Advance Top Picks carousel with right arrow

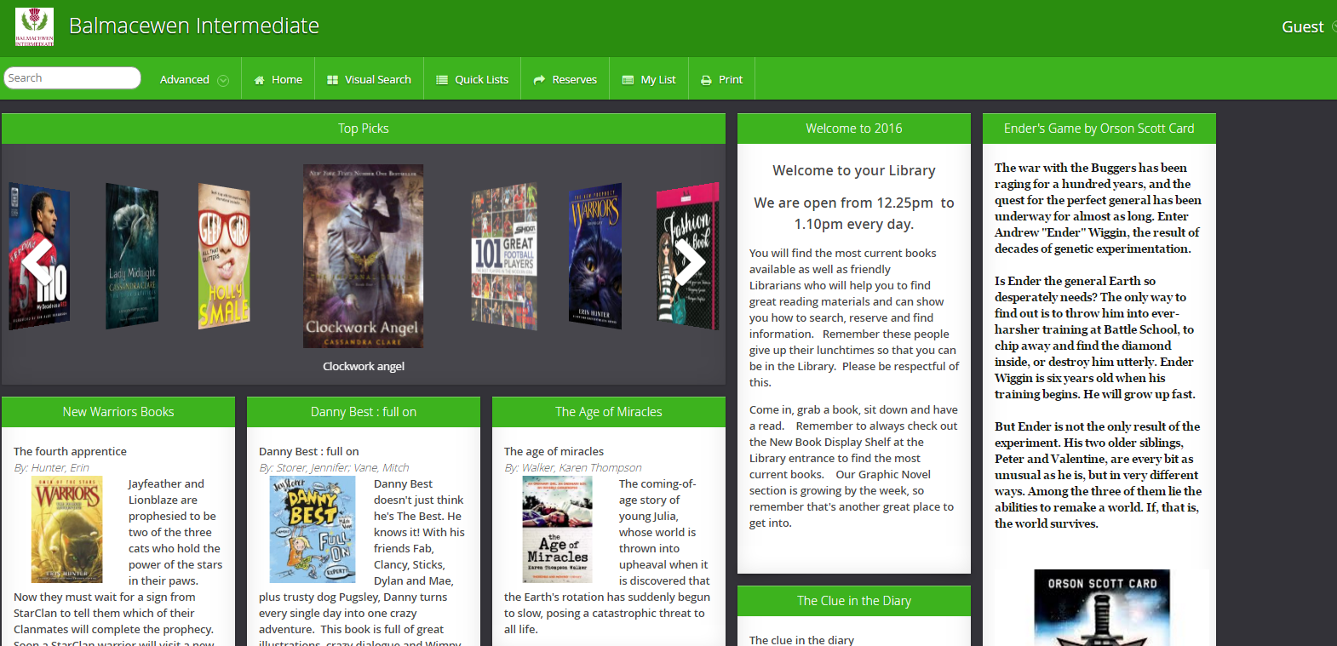click(688, 262)
